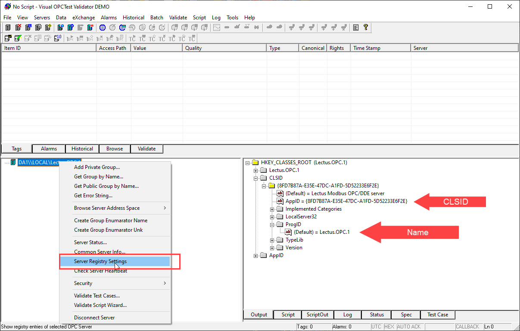Image resolution: width=520 pixels, height=331 pixels.
Task: Open the Historical menu in menu bar
Action: [x=134, y=18]
